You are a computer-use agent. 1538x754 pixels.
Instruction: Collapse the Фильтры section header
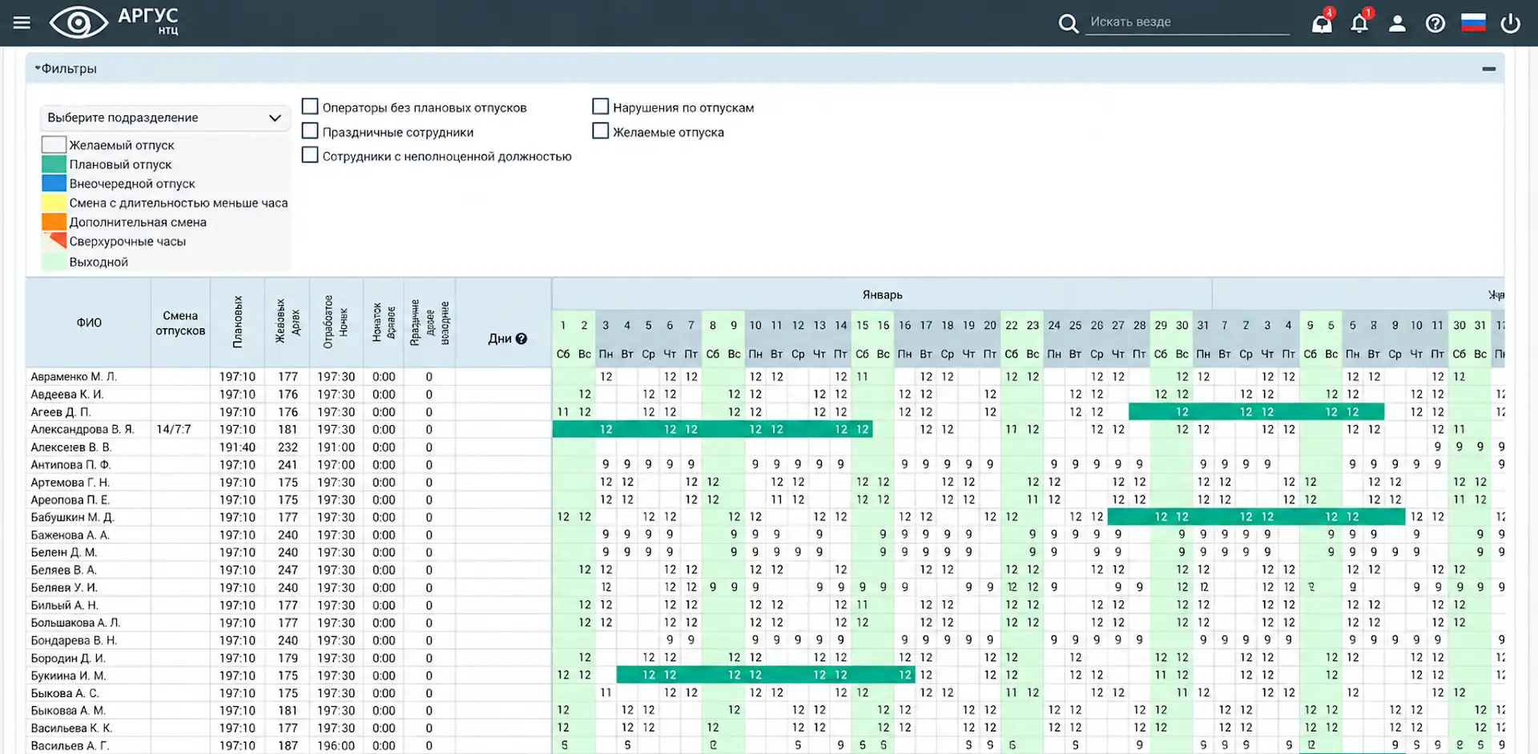click(x=66, y=69)
